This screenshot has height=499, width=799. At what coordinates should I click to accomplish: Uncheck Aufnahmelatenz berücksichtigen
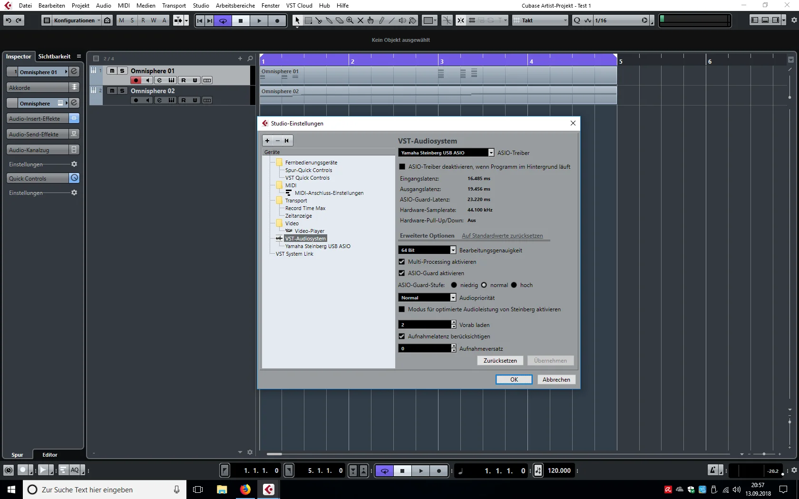point(402,336)
